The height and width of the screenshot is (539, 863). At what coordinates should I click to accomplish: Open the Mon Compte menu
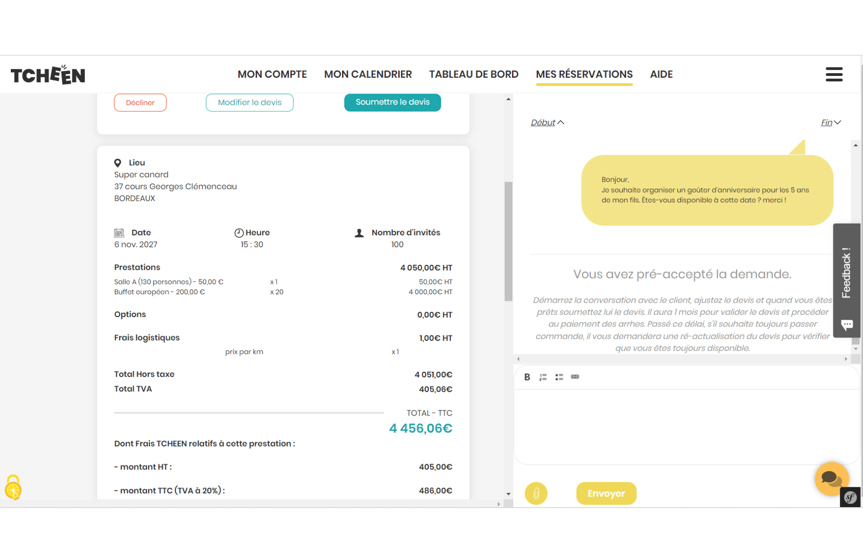tap(272, 75)
